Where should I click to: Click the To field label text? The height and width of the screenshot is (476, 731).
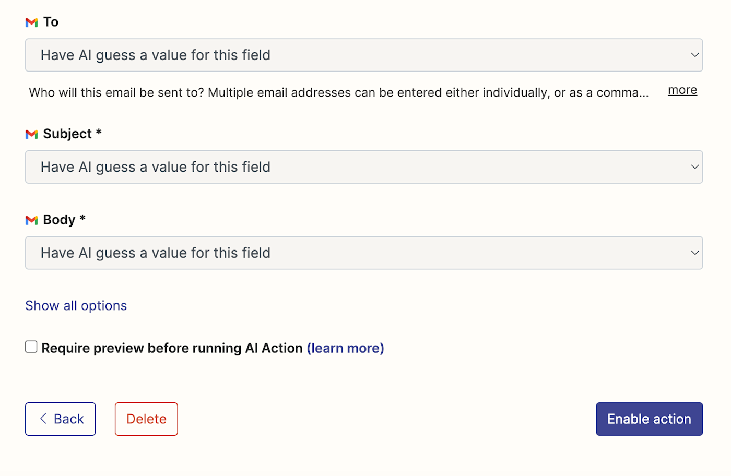pyautogui.click(x=51, y=22)
